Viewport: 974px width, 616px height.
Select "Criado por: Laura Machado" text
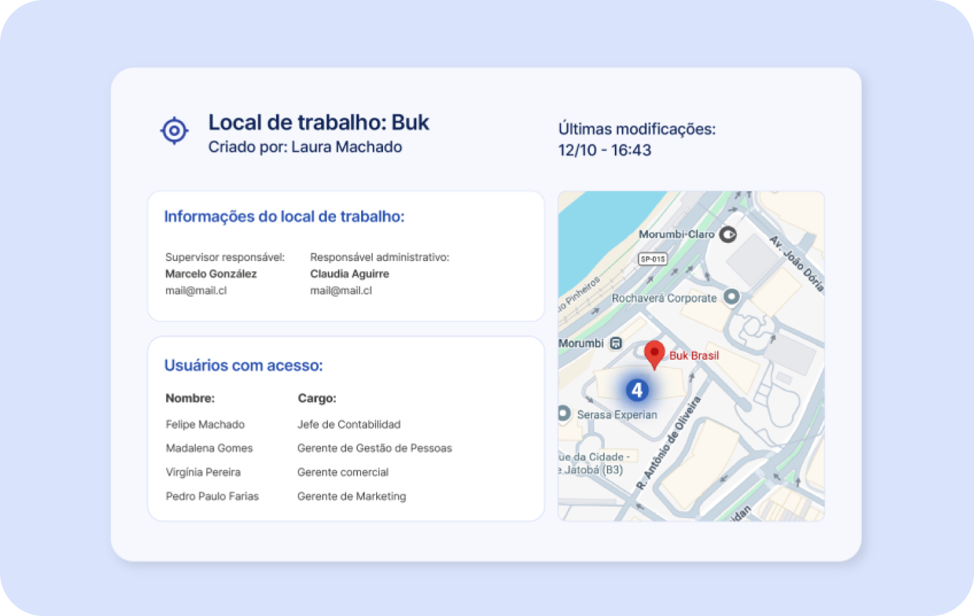305,147
